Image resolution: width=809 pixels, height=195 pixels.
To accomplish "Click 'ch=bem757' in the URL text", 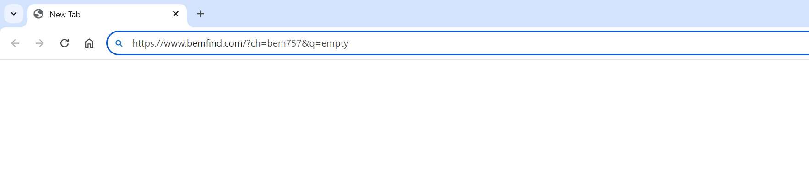I will point(276,43).
